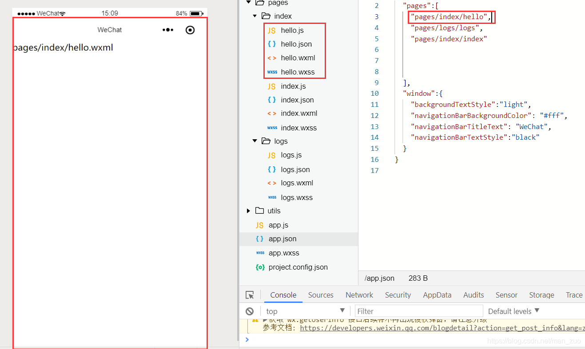Collapse the pages folder arrow

point(249,3)
